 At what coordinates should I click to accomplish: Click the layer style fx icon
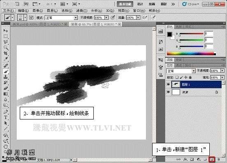[x=185, y=159]
